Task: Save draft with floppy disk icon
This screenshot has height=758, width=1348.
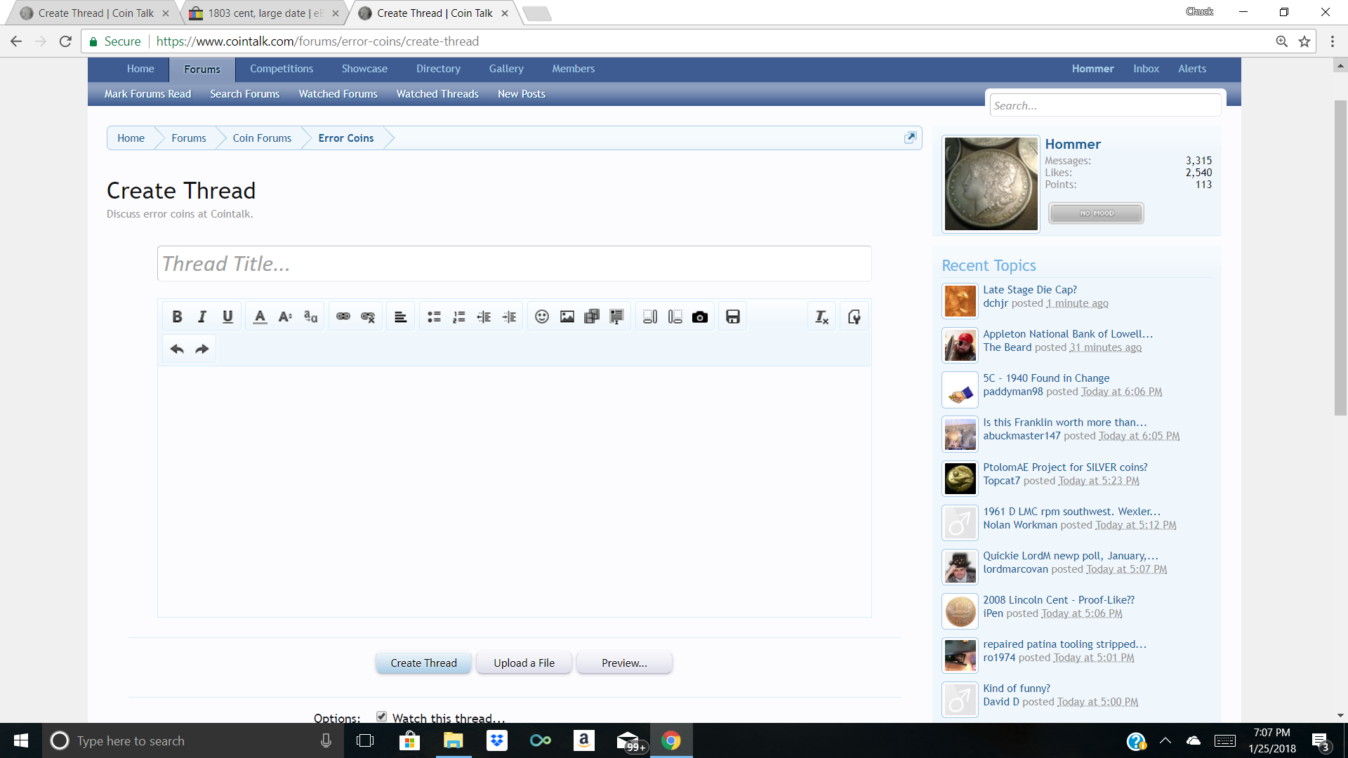Action: 732,317
